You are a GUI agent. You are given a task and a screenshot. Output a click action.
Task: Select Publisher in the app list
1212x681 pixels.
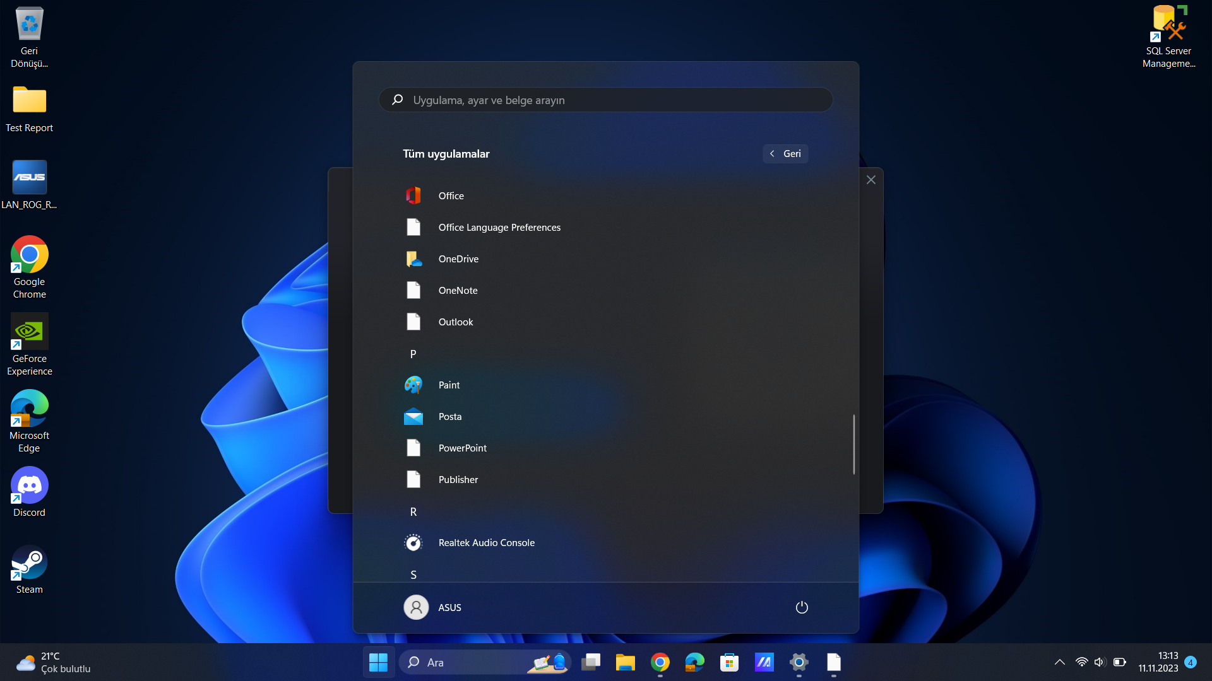click(x=458, y=479)
